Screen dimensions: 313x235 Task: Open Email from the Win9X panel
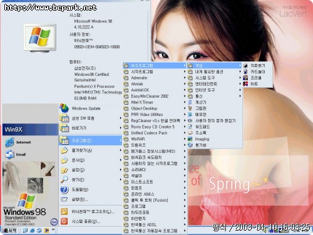tap(16, 155)
